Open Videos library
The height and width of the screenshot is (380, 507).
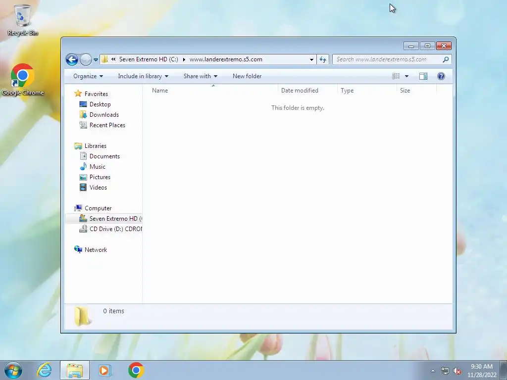click(98, 188)
